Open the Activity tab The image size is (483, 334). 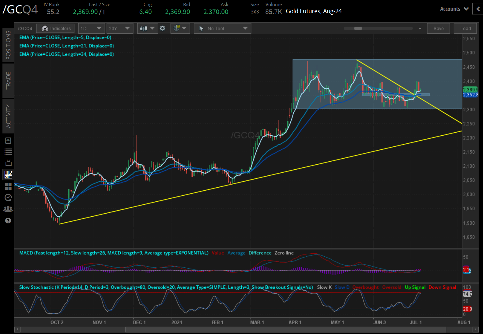8,116
